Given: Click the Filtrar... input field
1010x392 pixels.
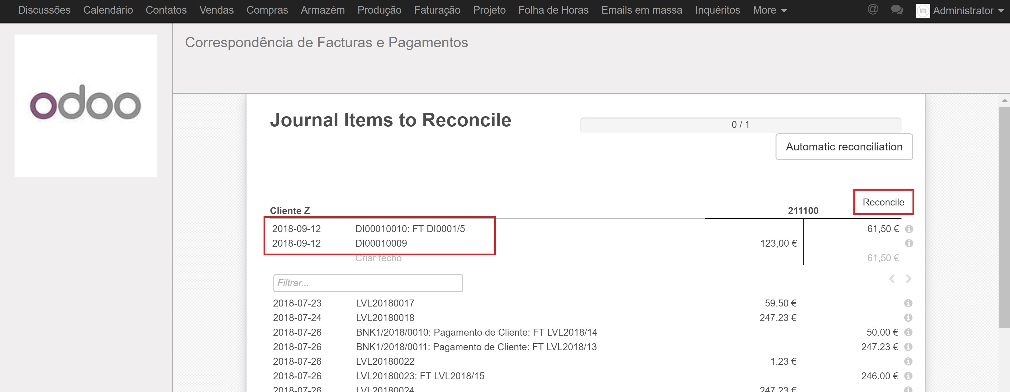Looking at the screenshot, I should pos(368,283).
